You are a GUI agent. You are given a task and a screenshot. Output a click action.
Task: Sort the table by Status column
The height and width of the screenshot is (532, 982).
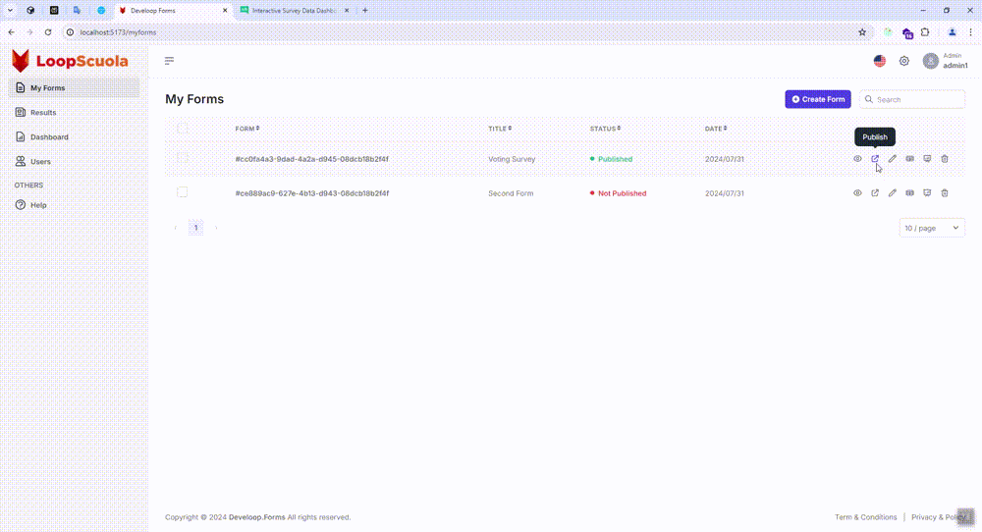[606, 129]
